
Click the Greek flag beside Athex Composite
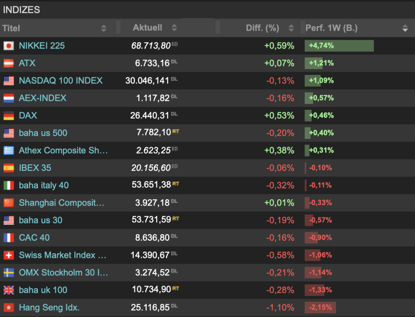click(x=9, y=151)
